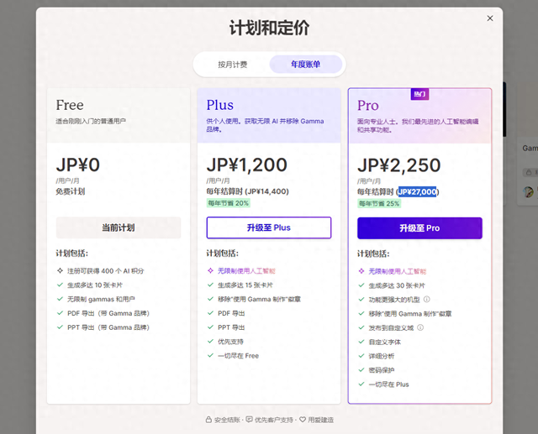This screenshot has height=434, width=538.
Task: Click Plus item PDF 导出
Action: pyautogui.click(x=231, y=313)
